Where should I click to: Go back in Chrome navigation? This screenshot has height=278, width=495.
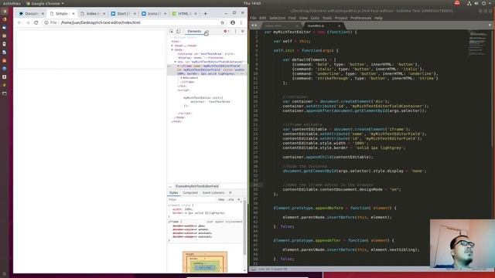[19, 22]
